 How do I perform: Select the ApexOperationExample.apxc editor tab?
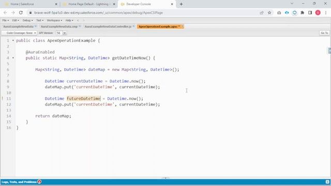[x=158, y=26]
